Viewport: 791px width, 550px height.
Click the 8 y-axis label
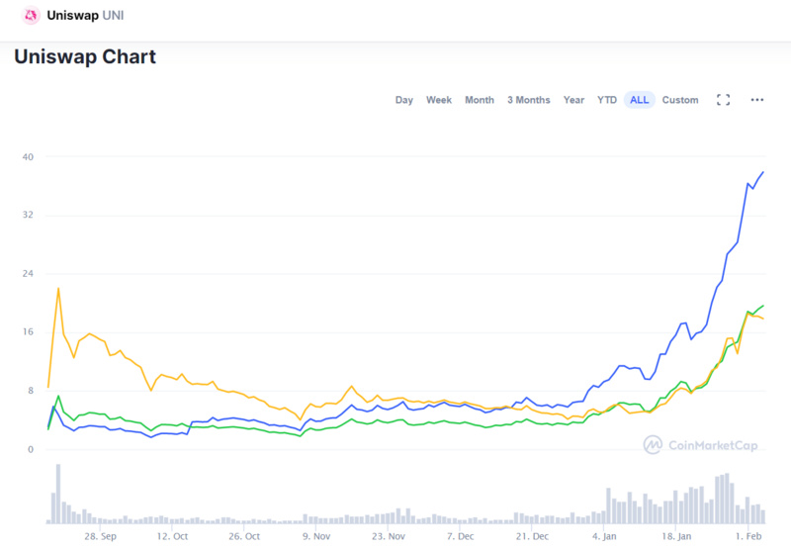[31, 391]
